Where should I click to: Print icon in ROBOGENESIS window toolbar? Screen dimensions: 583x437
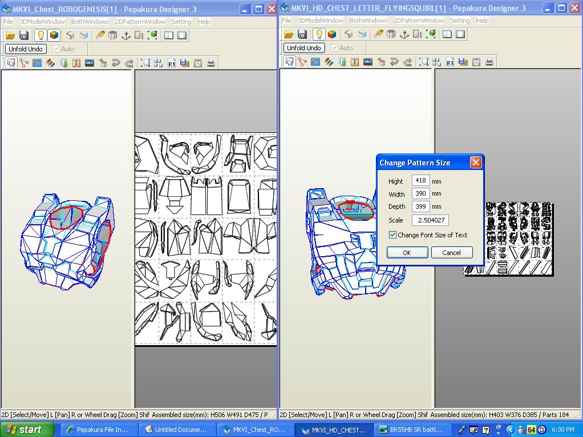coord(211,63)
